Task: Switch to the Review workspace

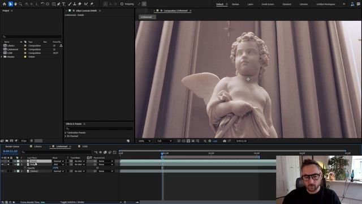Action: click(x=235, y=4)
